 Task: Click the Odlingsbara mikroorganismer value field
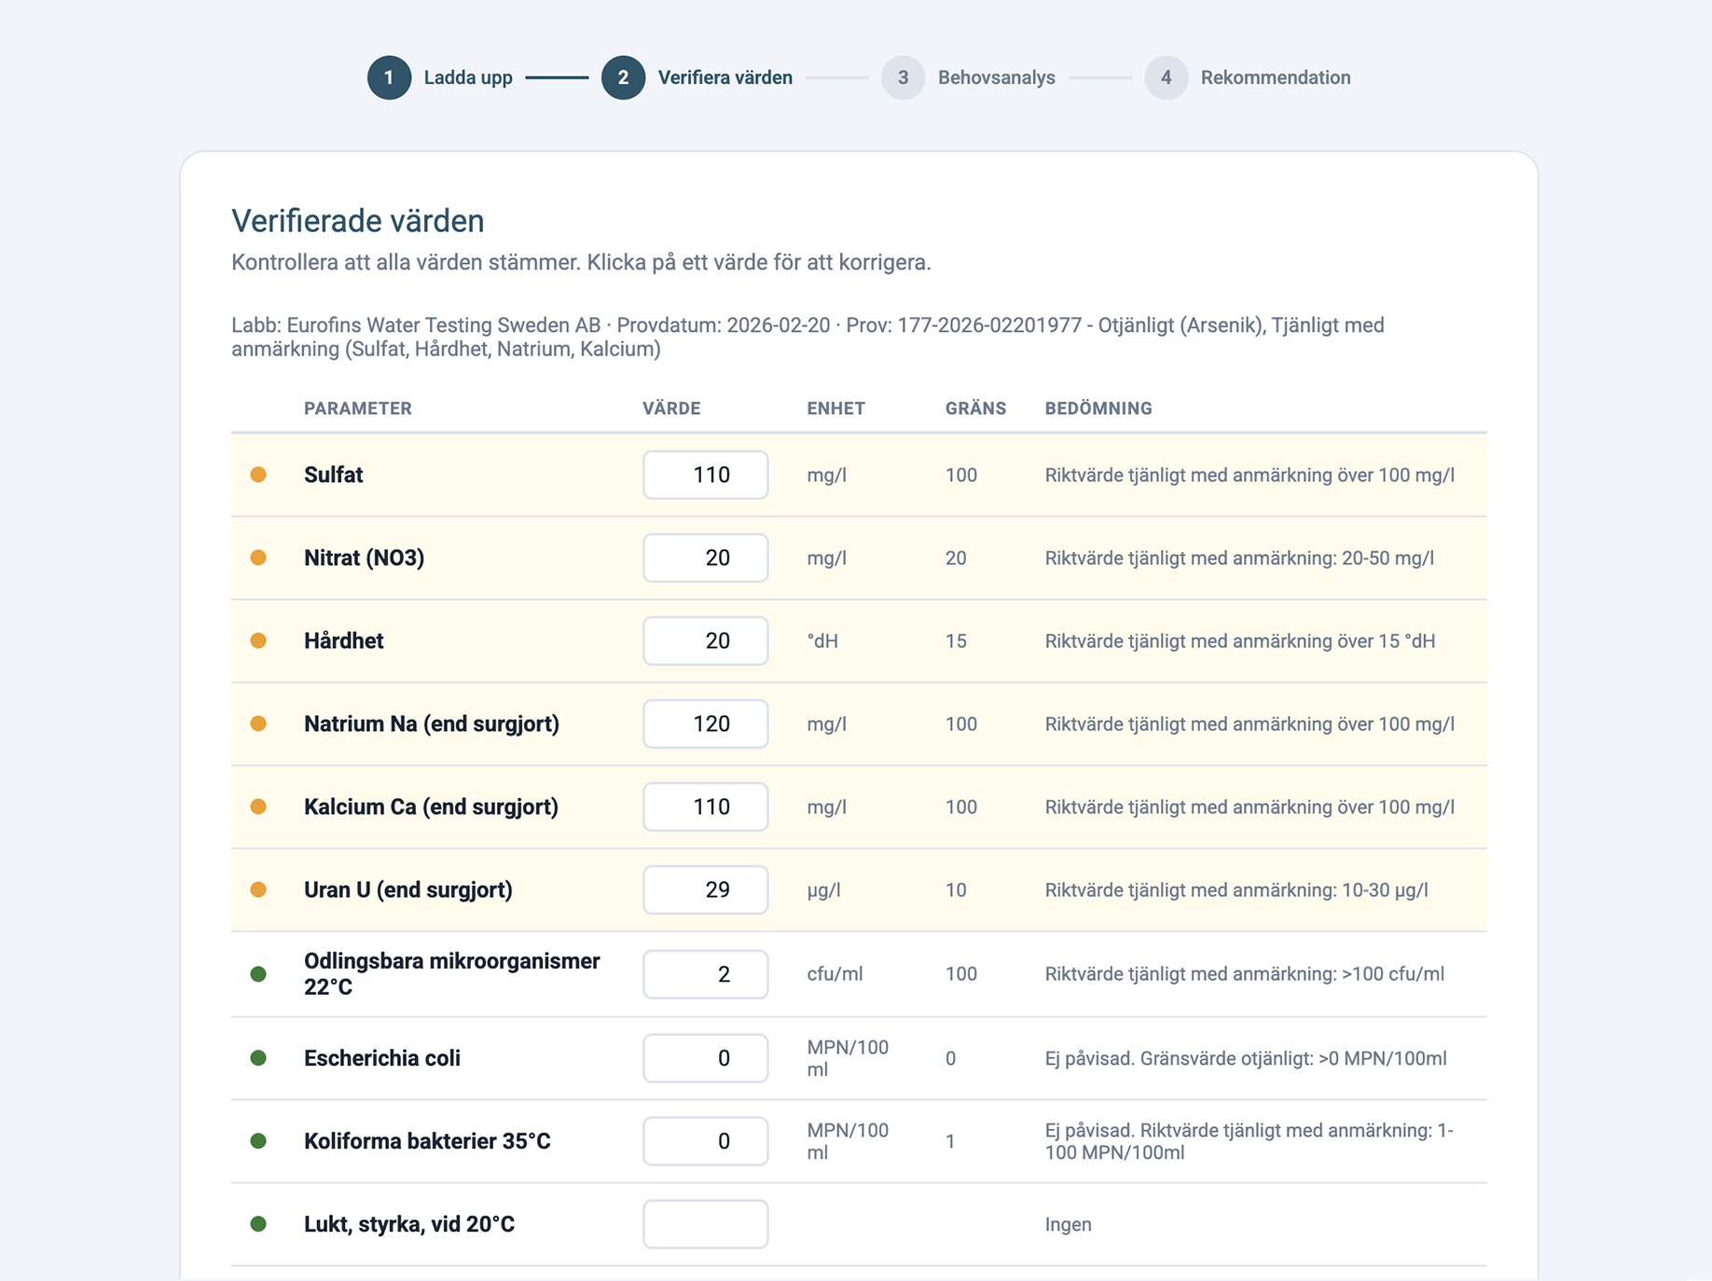[x=705, y=974]
